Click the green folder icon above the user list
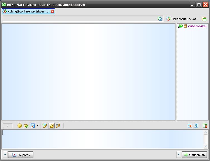 pyautogui.click(x=204, y=19)
